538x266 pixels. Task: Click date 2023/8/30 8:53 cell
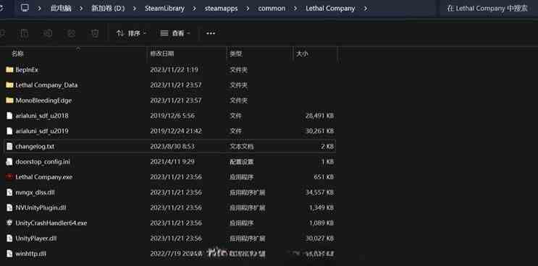[172, 146]
